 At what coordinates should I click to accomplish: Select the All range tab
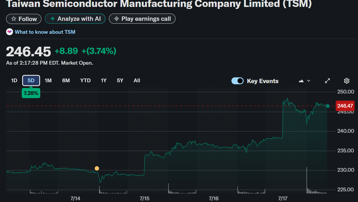[137, 81]
